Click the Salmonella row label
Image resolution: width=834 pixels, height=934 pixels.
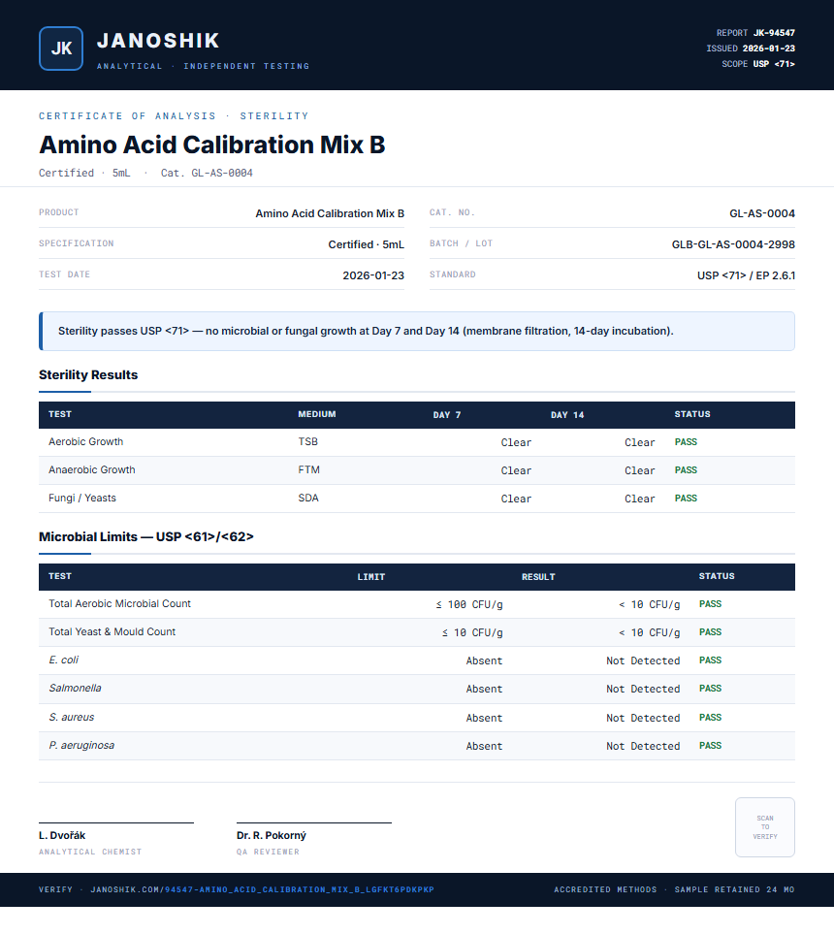pyautogui.click(x=75, y=688)
